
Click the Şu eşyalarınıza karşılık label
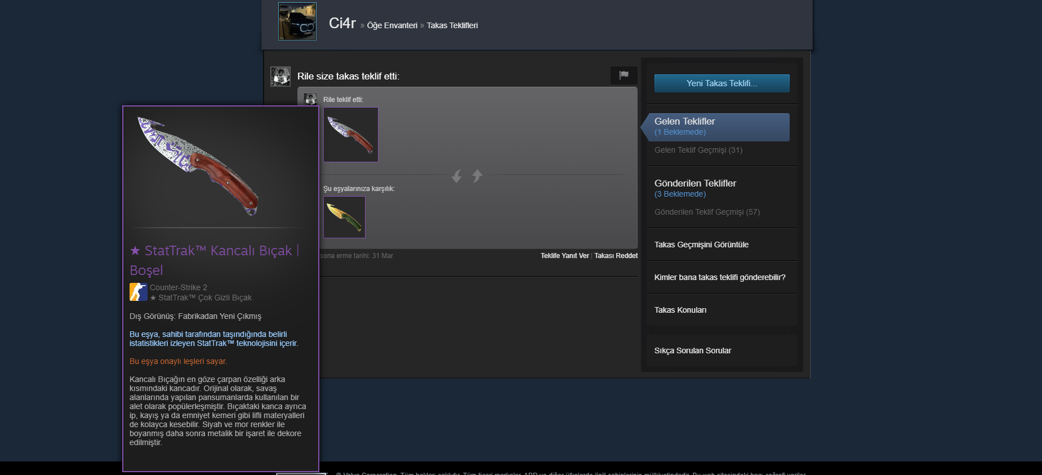[359, 189]
